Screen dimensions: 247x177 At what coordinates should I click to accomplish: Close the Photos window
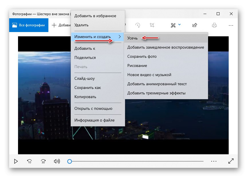(231, 14)
